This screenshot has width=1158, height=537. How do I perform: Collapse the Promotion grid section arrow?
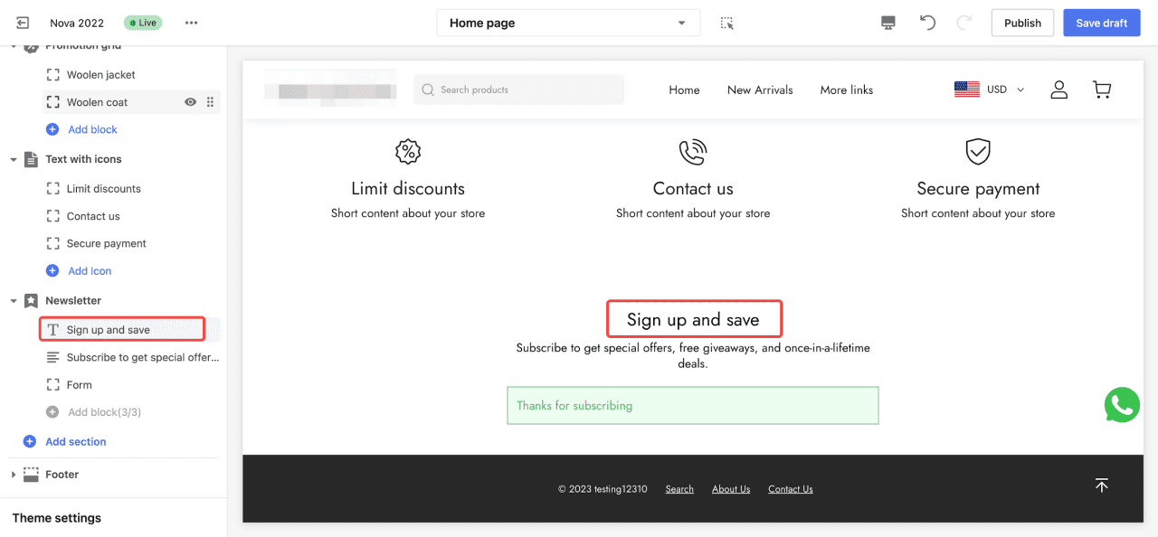tap(14, 46)
